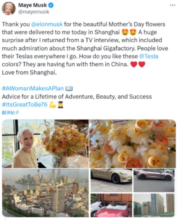
Task: Open Maye Musk's profile avatar
Action: (x=8, y=8)
